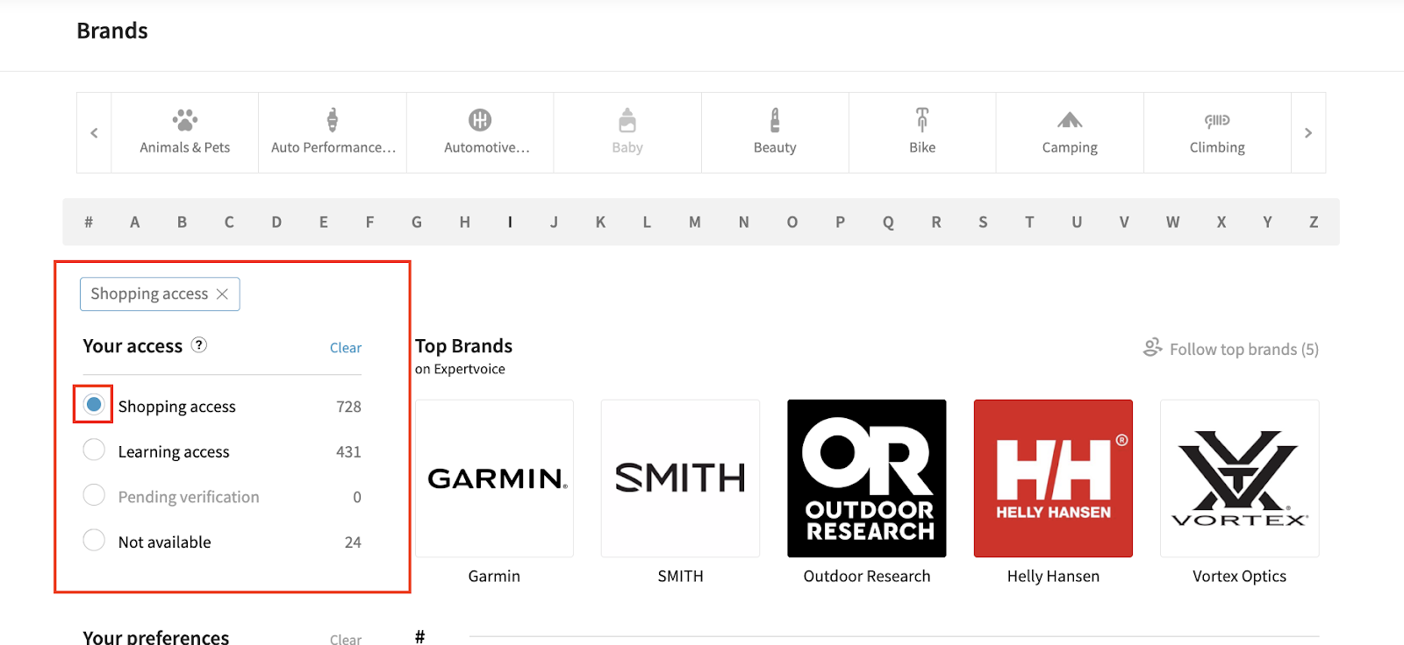Filter brands by letter B
1404x645 pixels.
coord(183,222)
